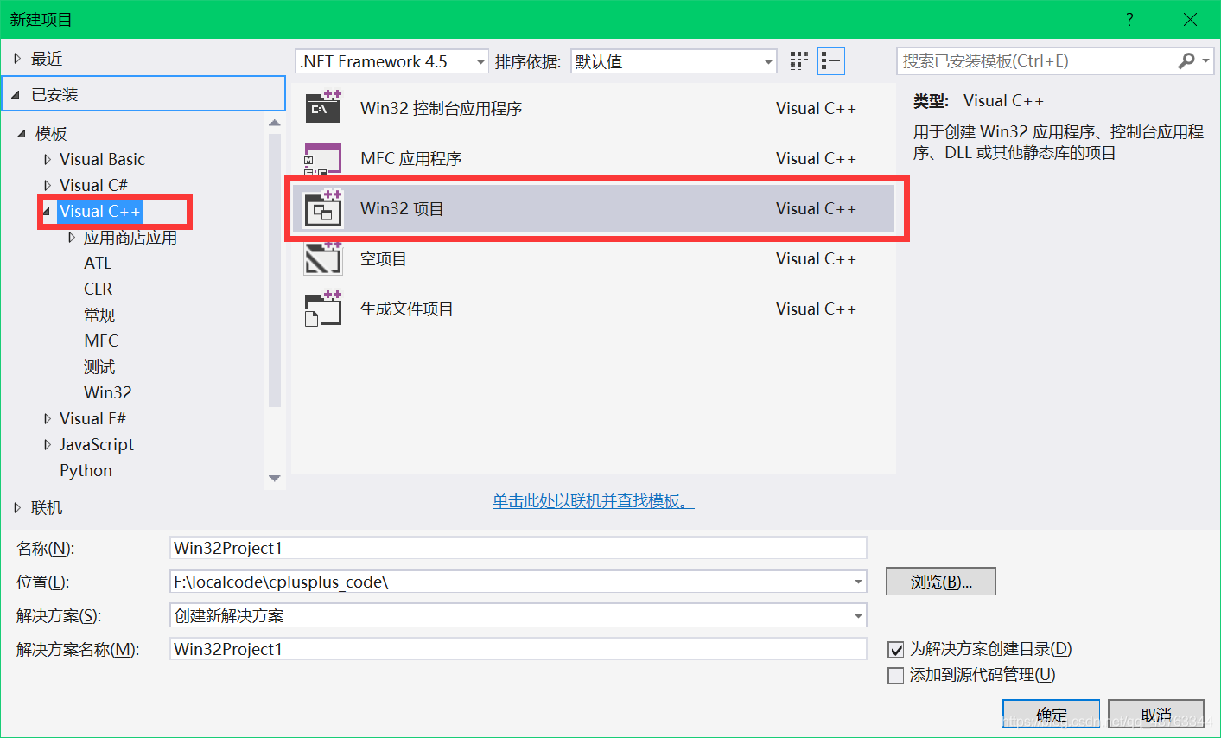Toggle 为解决方案创建目录 checkbox

point(896,649)
